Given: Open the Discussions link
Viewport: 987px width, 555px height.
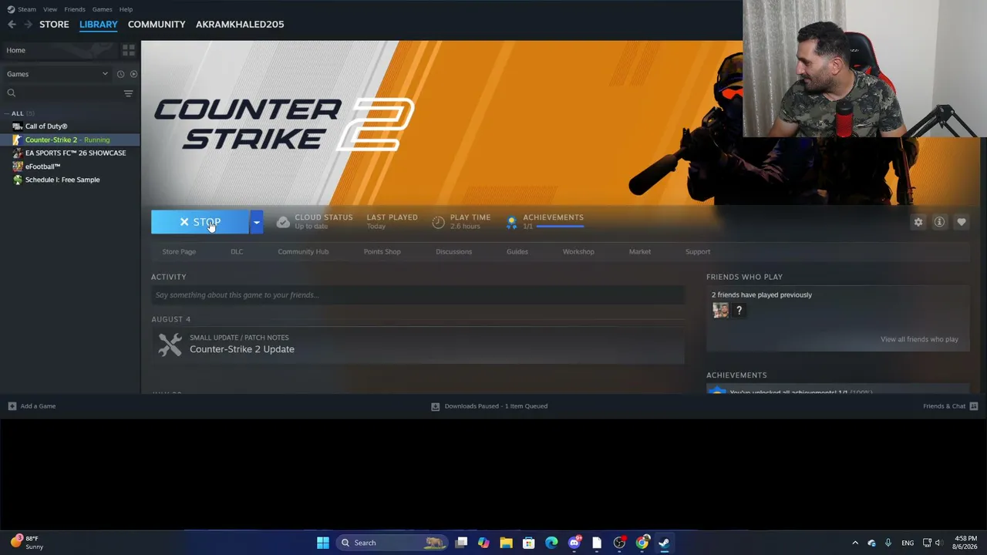Looking at the screenshot, I should click(x=453, y=251).
